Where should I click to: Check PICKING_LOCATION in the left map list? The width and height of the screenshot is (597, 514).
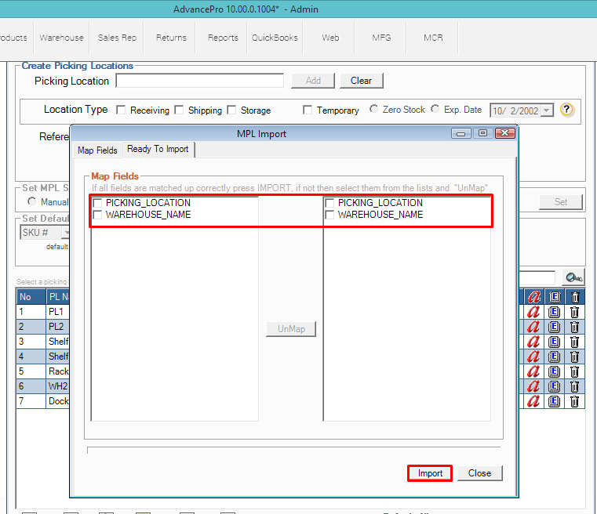[x=98, y=203]
